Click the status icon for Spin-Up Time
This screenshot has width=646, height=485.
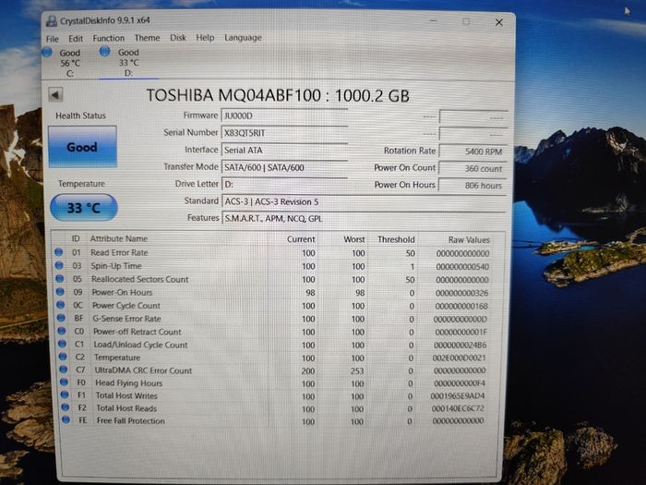click(59, 265)
